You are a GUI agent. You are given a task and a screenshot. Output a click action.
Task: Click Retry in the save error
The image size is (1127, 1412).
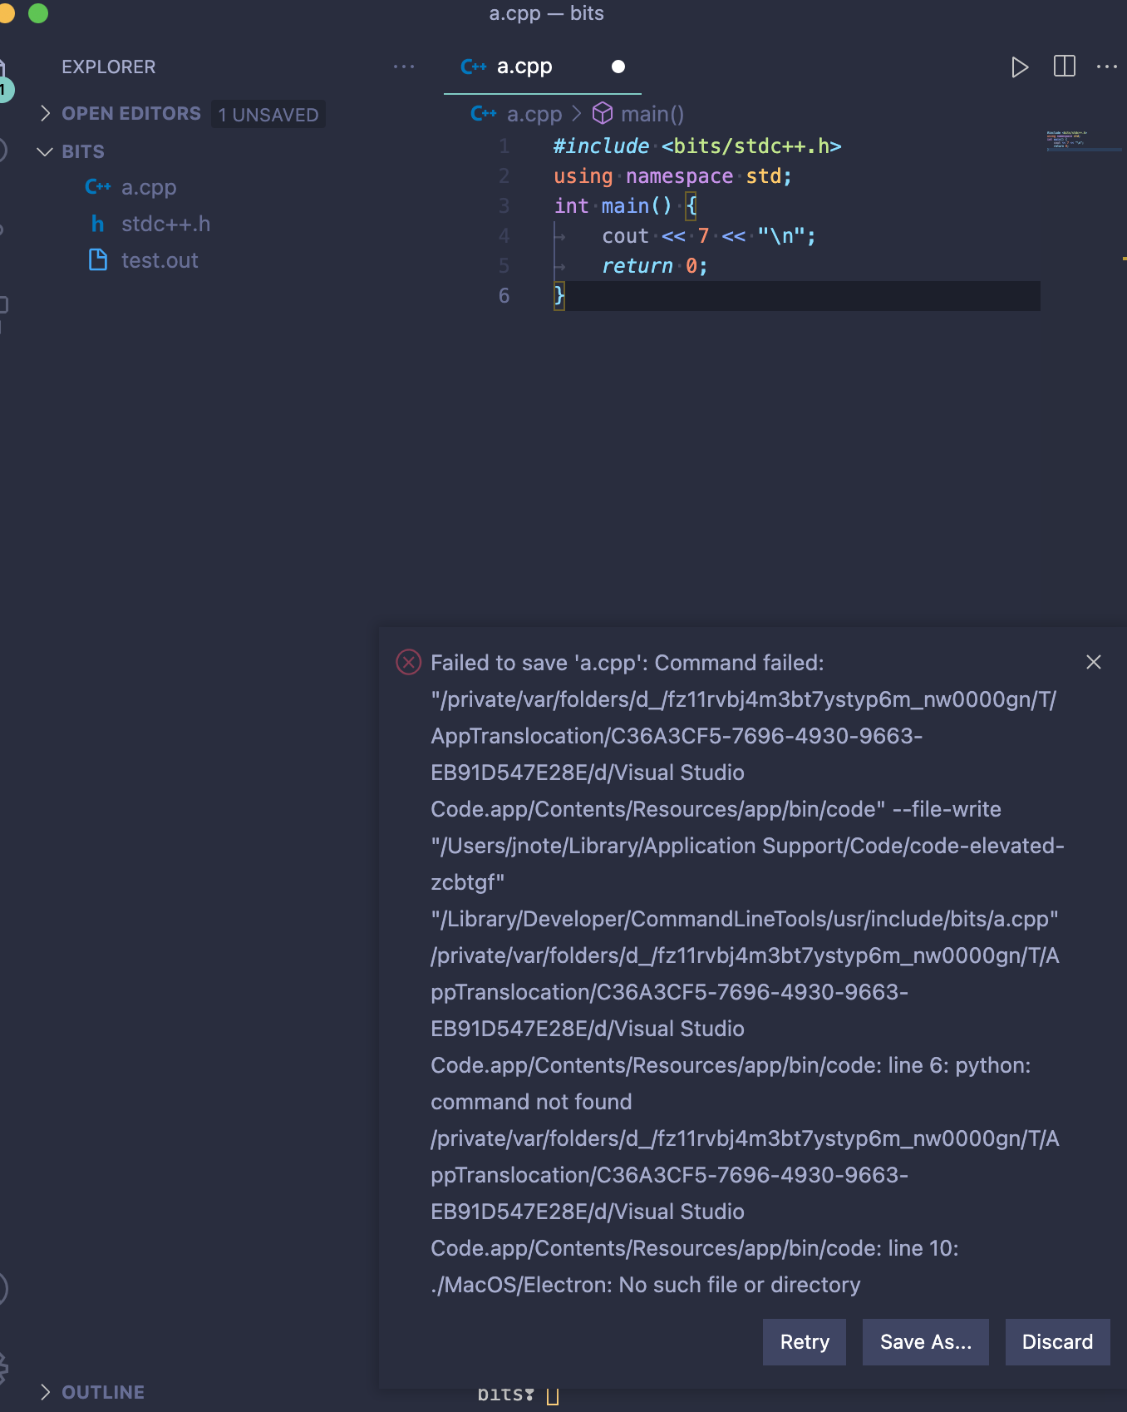(x=805, y=1342)
